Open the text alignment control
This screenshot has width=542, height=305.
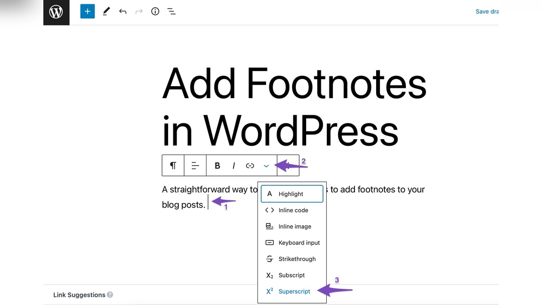point(195,165)
